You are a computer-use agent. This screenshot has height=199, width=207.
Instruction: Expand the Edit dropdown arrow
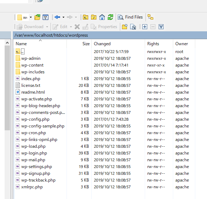coord(71,27)
